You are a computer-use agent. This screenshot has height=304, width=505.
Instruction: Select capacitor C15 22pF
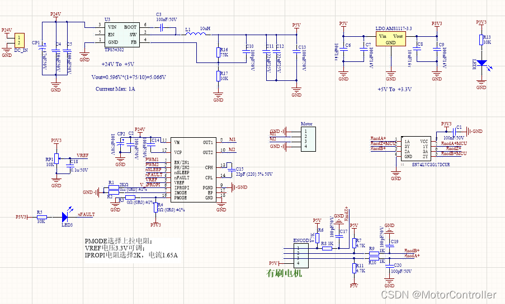(x=231, y=168)
